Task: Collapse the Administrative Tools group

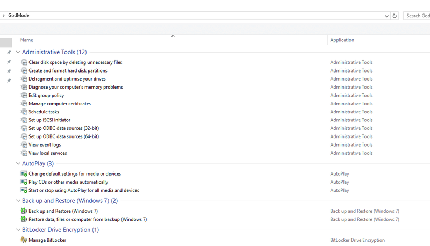Action: coord(18,52)
